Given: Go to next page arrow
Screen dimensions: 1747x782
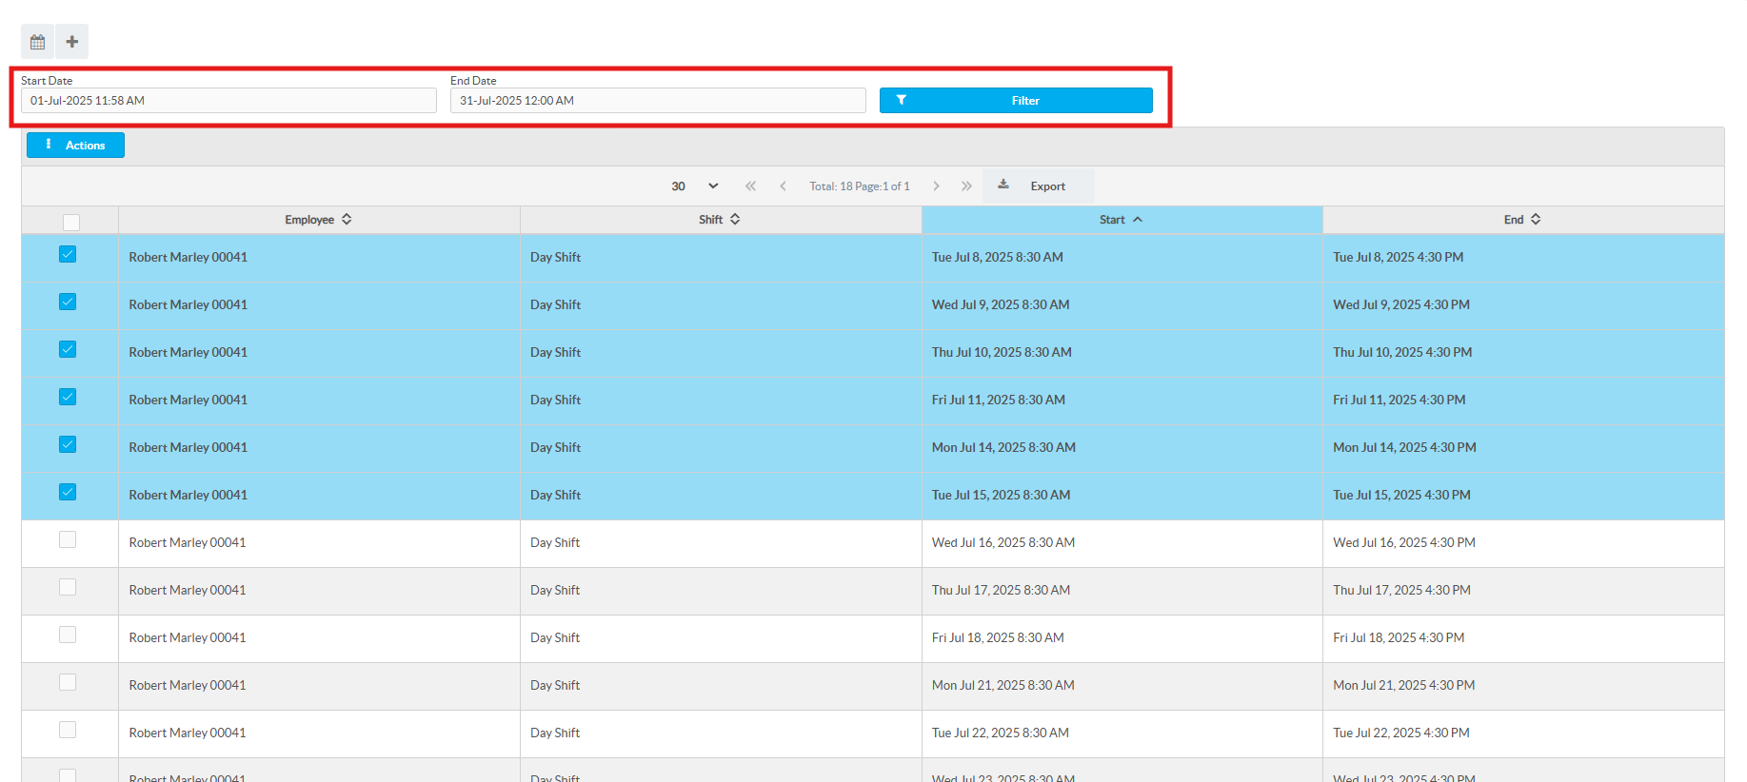Looking at the screenshot, I should click(x=936, y=186).
